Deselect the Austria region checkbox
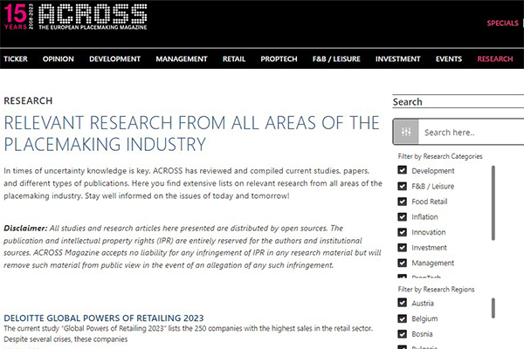524x349 pixels. [403, 304]
